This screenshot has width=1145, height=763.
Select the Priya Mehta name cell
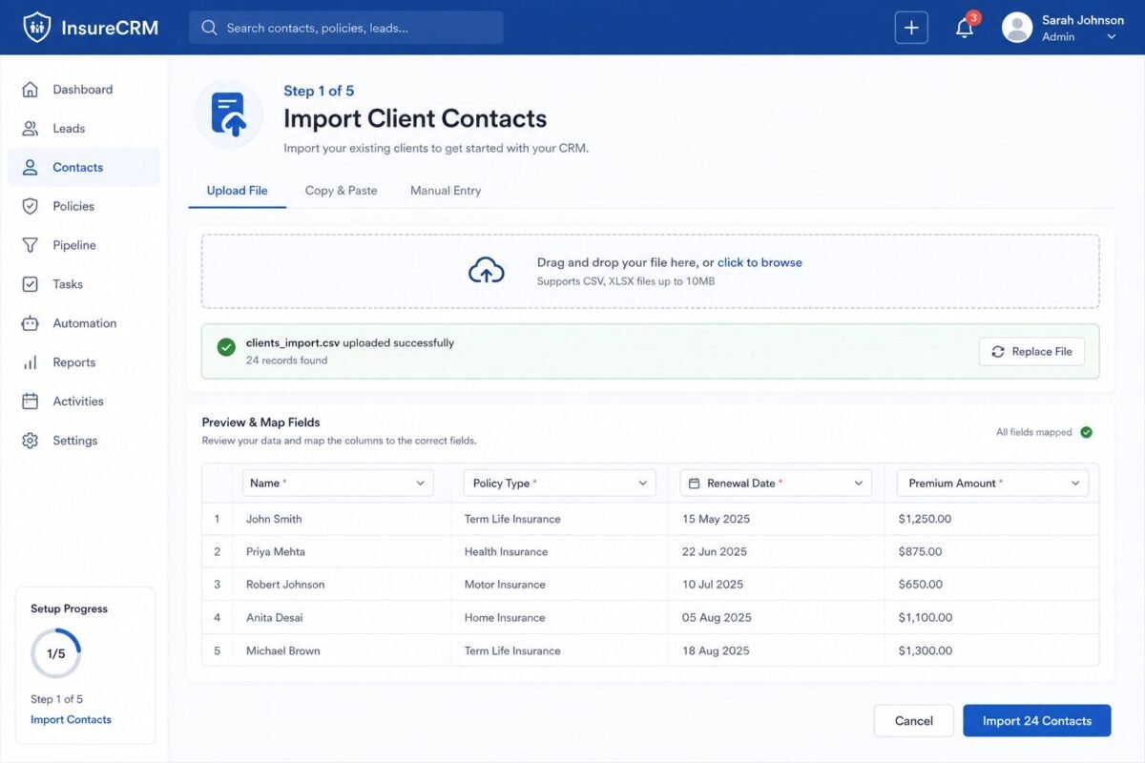(276, 552)
